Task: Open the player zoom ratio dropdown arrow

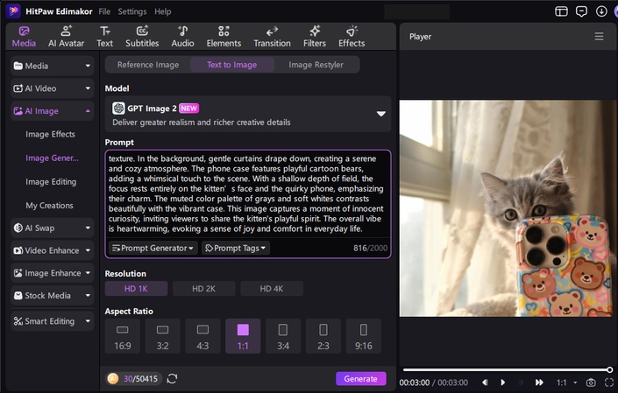Action: [x=575, y=382]
